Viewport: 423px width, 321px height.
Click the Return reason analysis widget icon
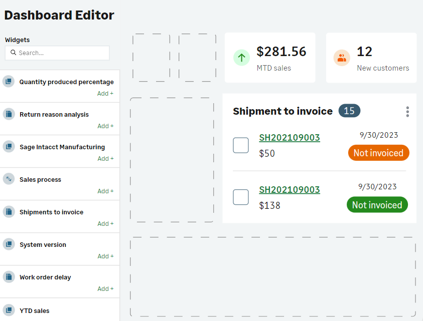(x=9, y=114)
